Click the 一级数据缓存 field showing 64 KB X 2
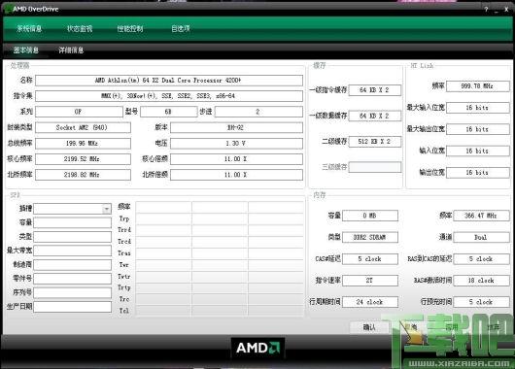 pos(375,116)
